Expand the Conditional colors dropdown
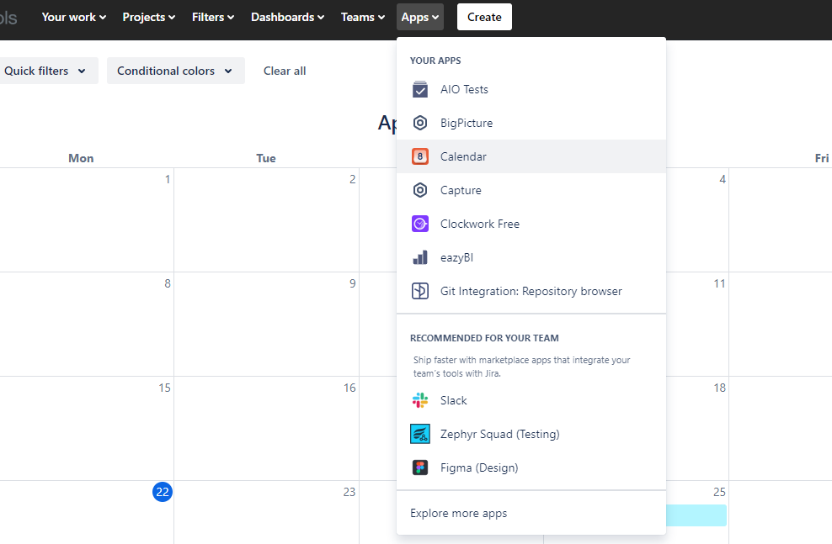 [175, 71]
